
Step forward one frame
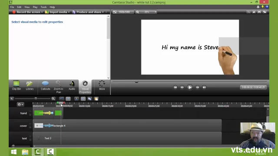click(197, 87)
